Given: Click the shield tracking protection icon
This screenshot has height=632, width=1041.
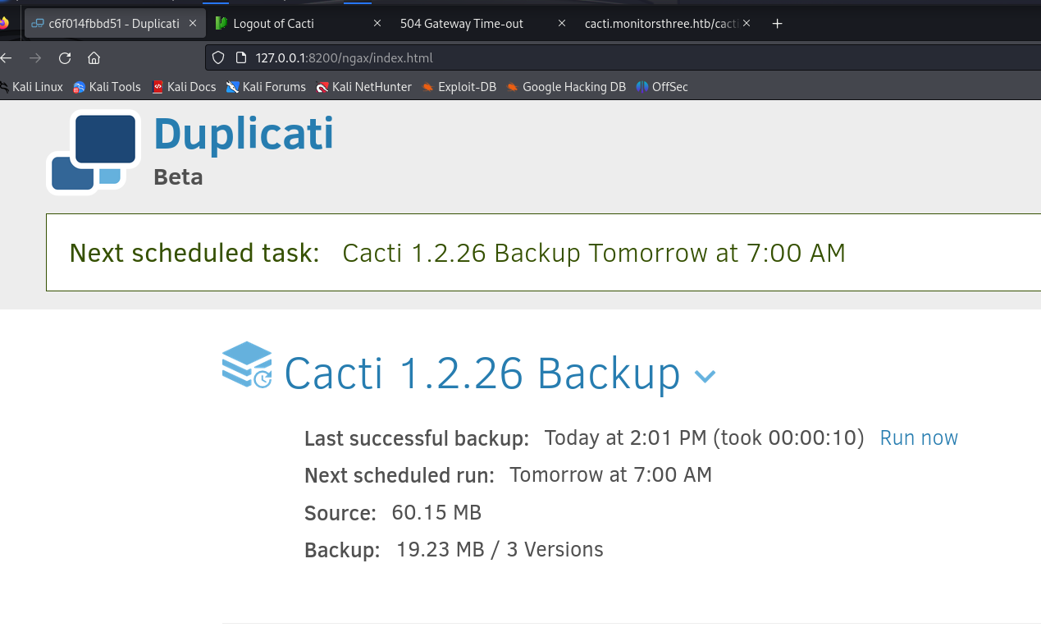Looking at the screenshot, I should [x=218, y=58].
